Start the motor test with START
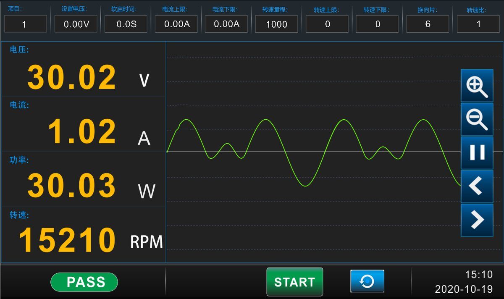504x299 pixels. pyautogui.click(x=294, y=282)
